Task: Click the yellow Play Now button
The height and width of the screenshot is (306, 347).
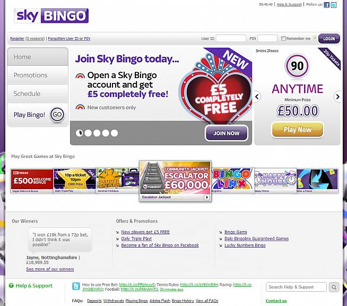Action: coord(298,130)
